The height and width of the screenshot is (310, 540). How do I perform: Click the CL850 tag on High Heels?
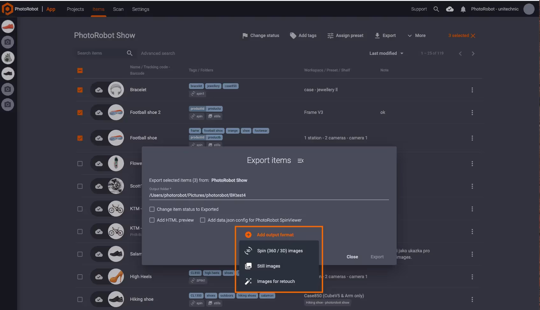click(195, 273)
